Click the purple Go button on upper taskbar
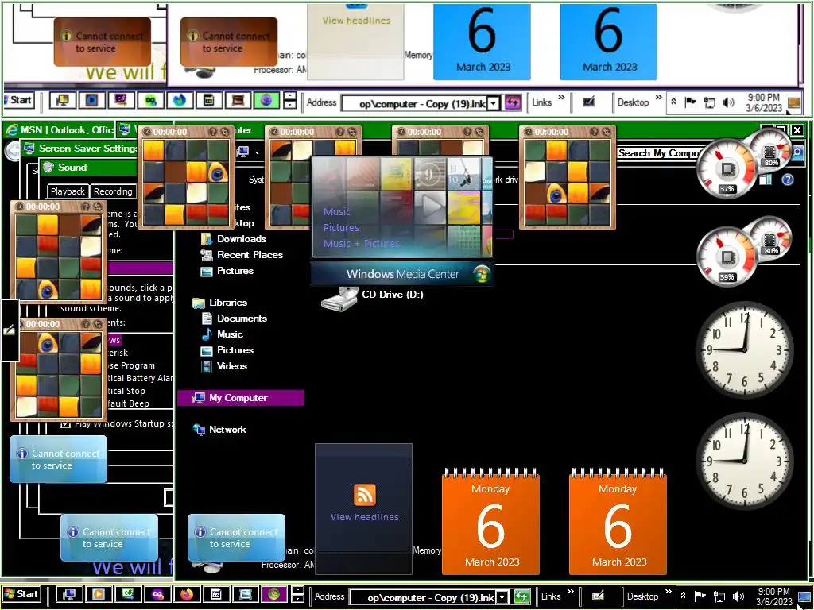 click(x=513, y=102)
